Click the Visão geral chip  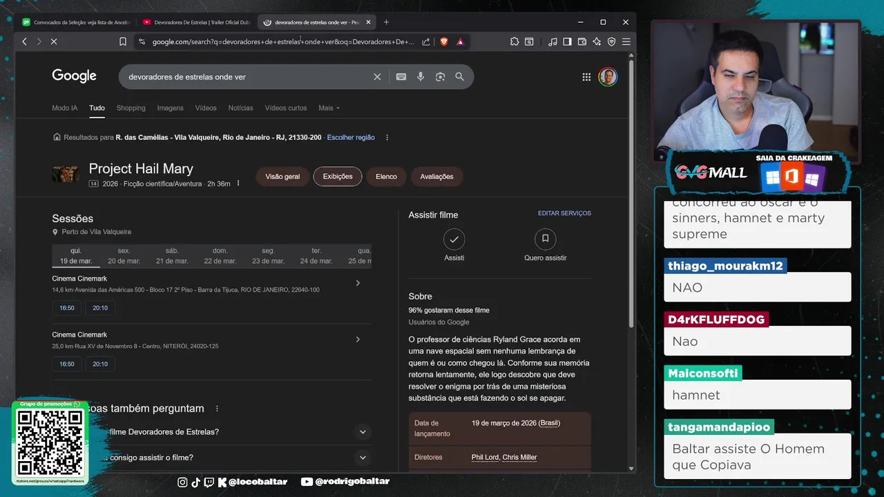[282, 177]
